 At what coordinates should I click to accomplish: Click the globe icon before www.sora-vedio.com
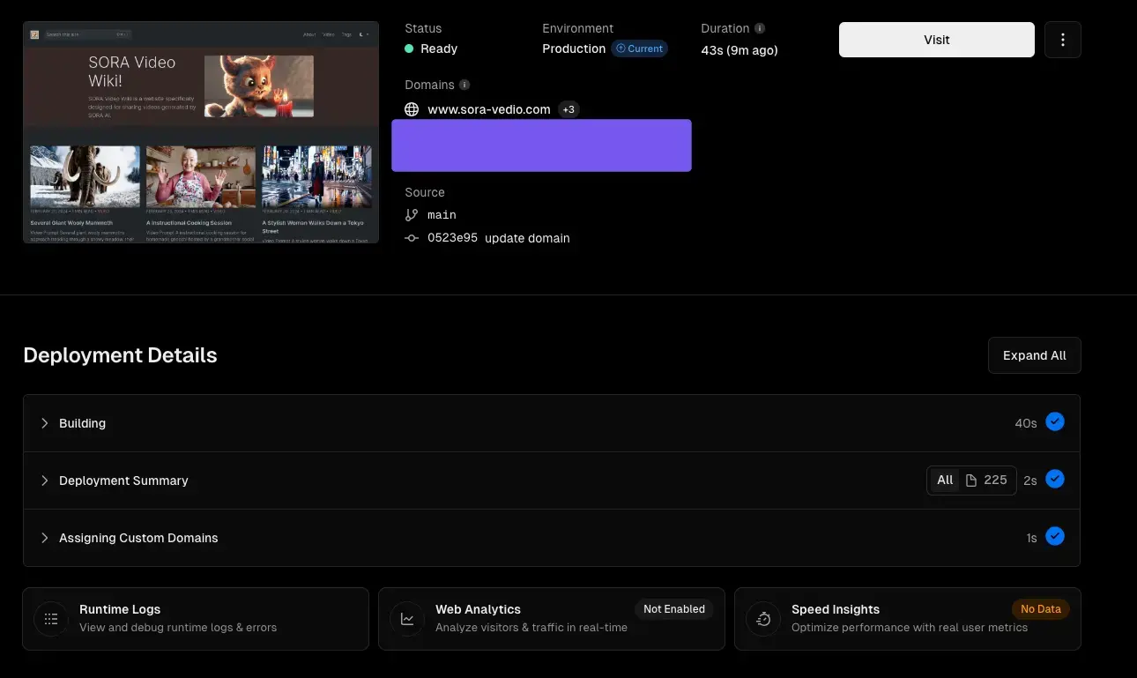[412, 109]
